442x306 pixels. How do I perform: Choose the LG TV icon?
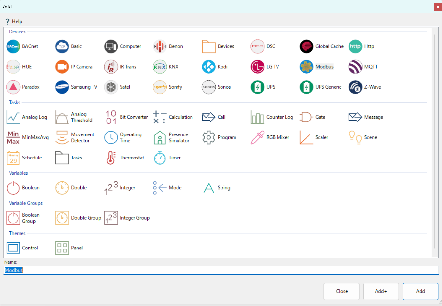258,67
